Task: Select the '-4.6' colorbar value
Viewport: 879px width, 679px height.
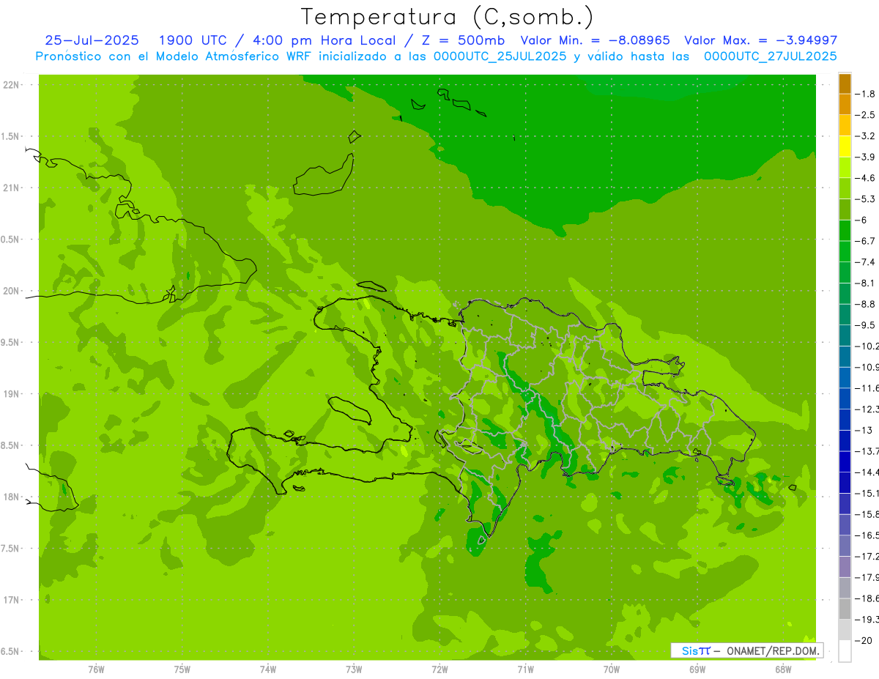Action: (x=866, y=178)
